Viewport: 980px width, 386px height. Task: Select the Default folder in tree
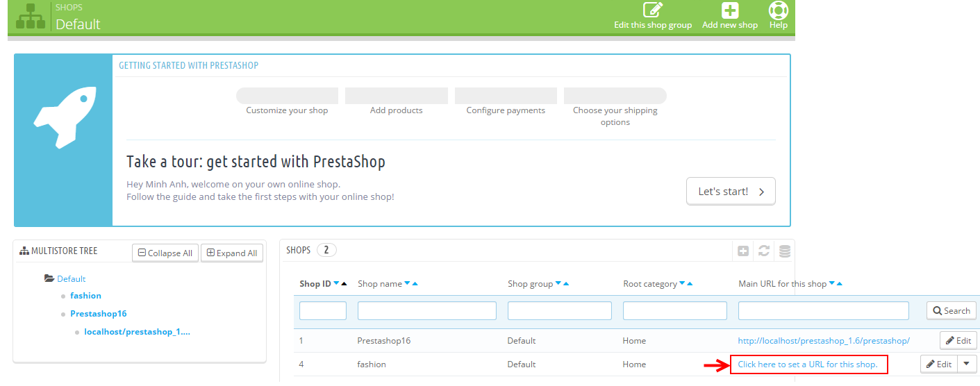tap(71, 278)
